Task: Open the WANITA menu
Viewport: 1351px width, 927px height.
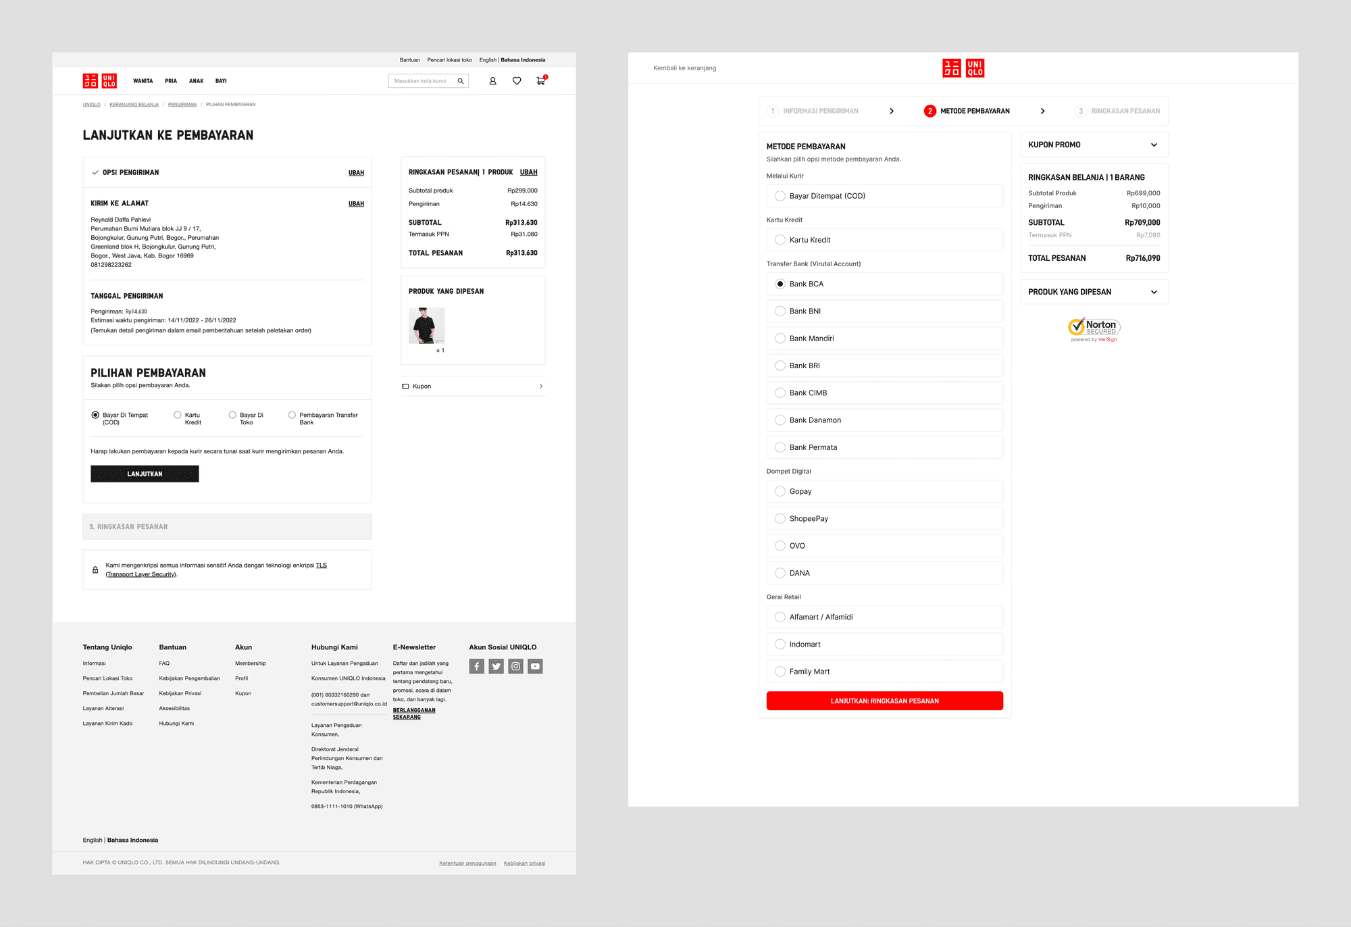Action: [x=143, y=81]
